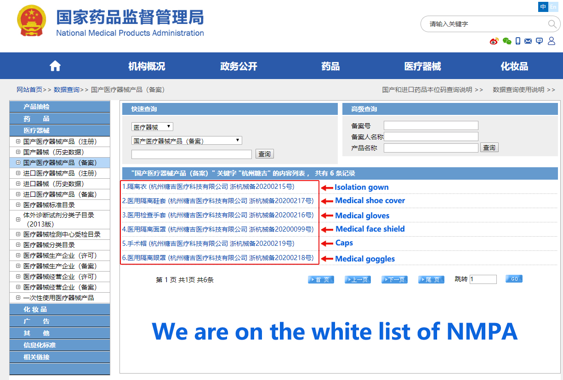This screenshot has width=563, height=380.
Task: Focus the 产品名称 input field
Action: click(431, 148)
